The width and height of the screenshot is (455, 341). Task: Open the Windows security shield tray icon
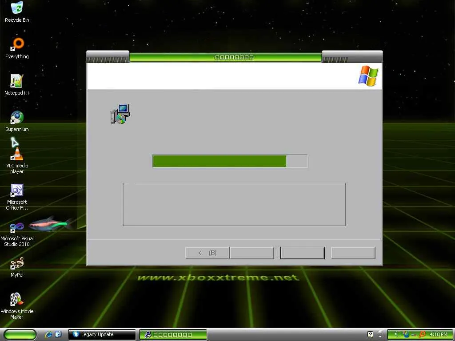[406, 334]
